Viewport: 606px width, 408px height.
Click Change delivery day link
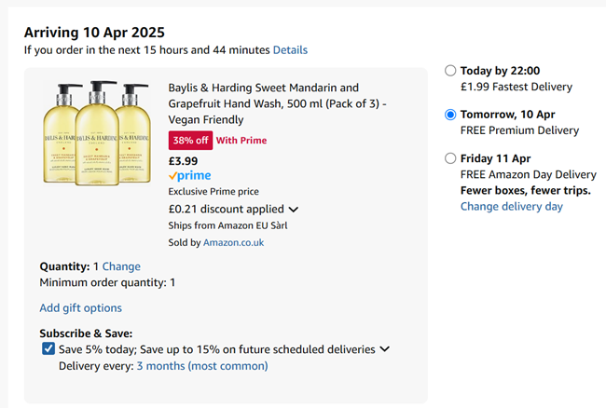tap(511, 207)
